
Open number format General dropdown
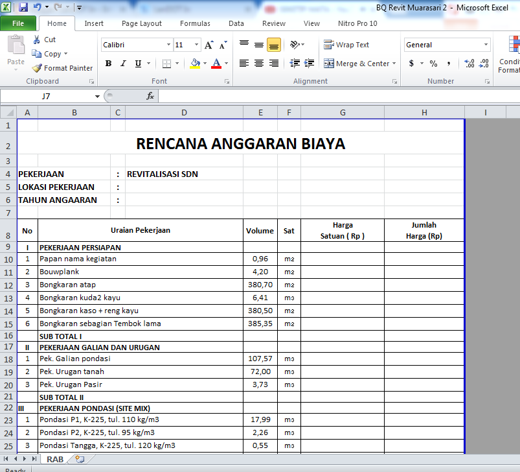486,45
